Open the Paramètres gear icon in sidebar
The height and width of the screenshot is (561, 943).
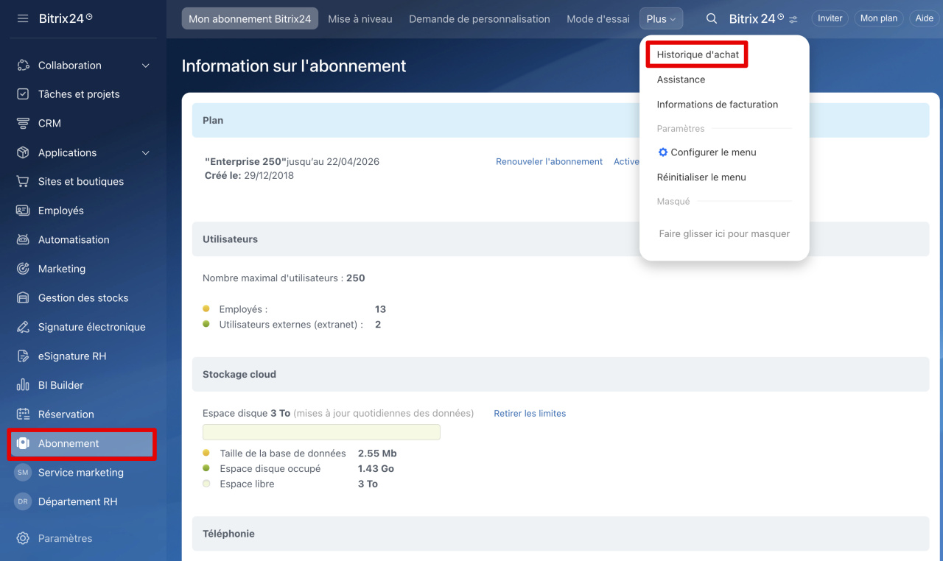[23, 538]
